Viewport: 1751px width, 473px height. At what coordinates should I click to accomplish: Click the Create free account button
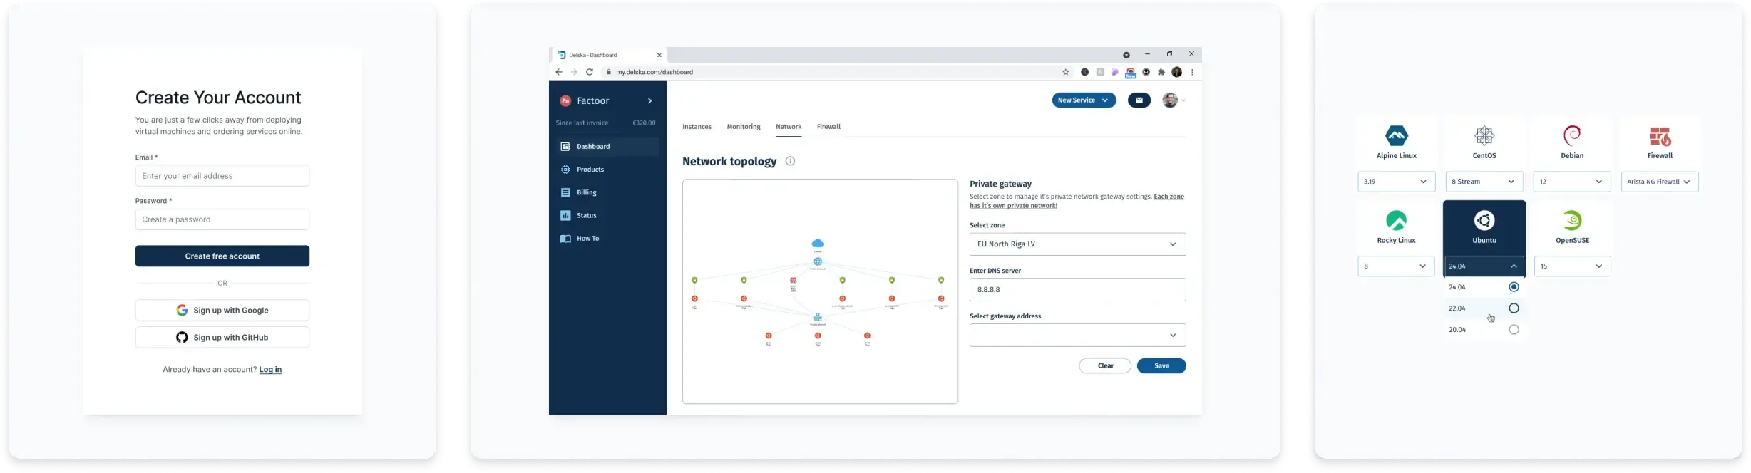222,256
